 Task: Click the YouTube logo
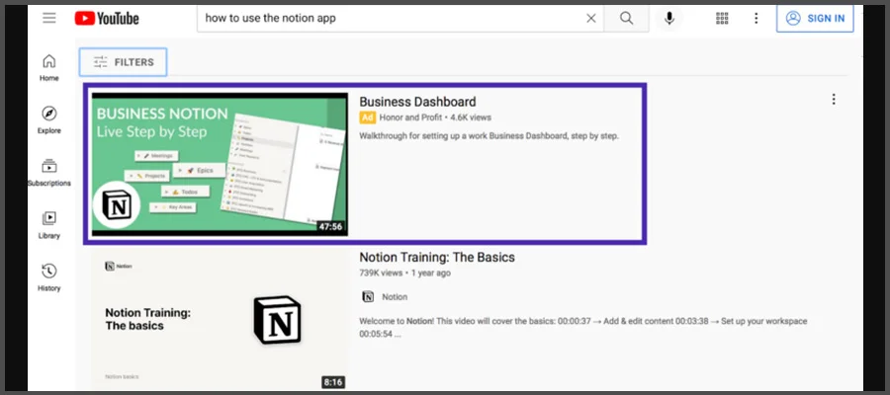(106, 18)
